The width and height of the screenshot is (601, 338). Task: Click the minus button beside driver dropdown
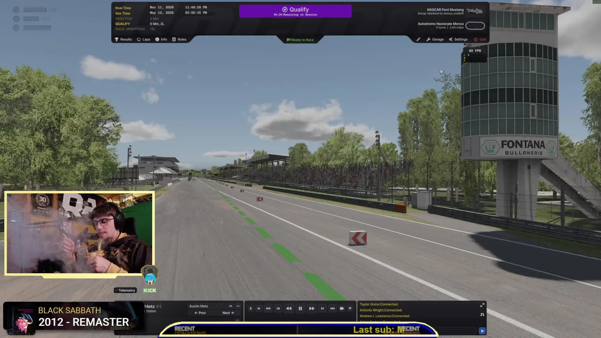238,306
